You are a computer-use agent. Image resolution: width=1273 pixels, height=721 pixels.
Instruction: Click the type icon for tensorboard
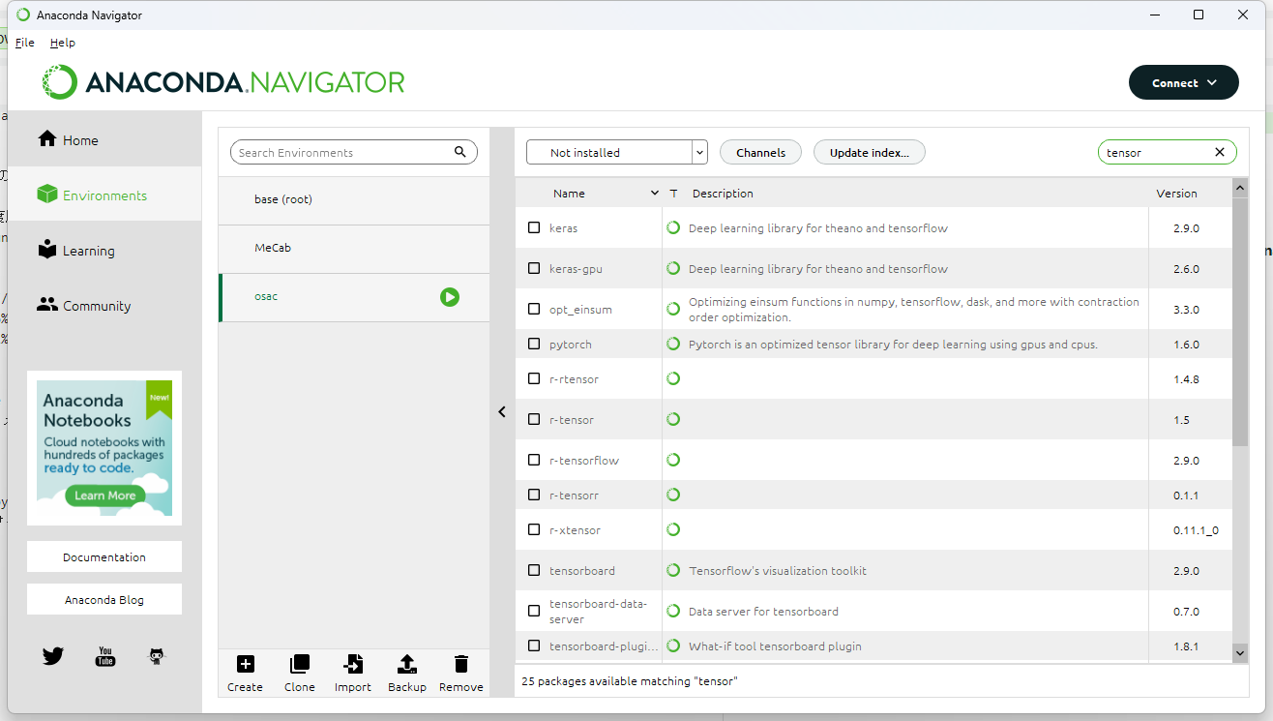[x=673, y=570]
